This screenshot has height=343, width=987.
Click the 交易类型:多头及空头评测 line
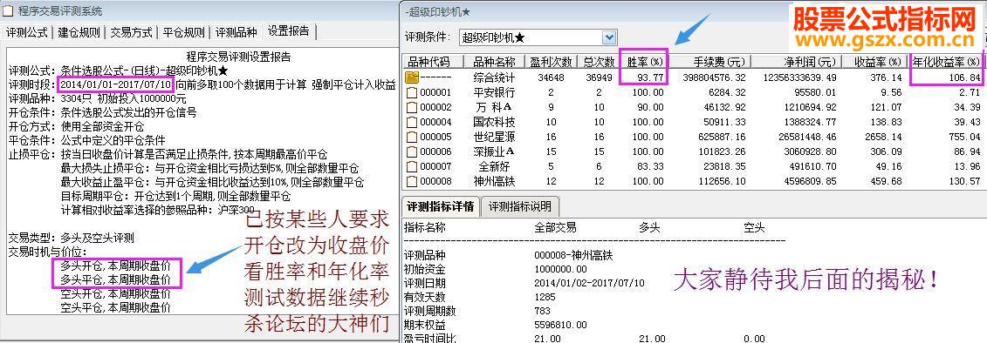(x=72, y=239)
